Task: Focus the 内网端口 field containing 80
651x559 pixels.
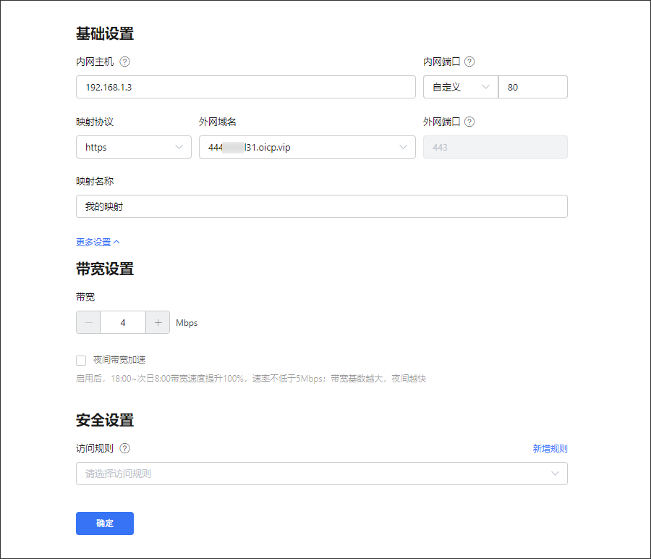Action: coord(532,87)
